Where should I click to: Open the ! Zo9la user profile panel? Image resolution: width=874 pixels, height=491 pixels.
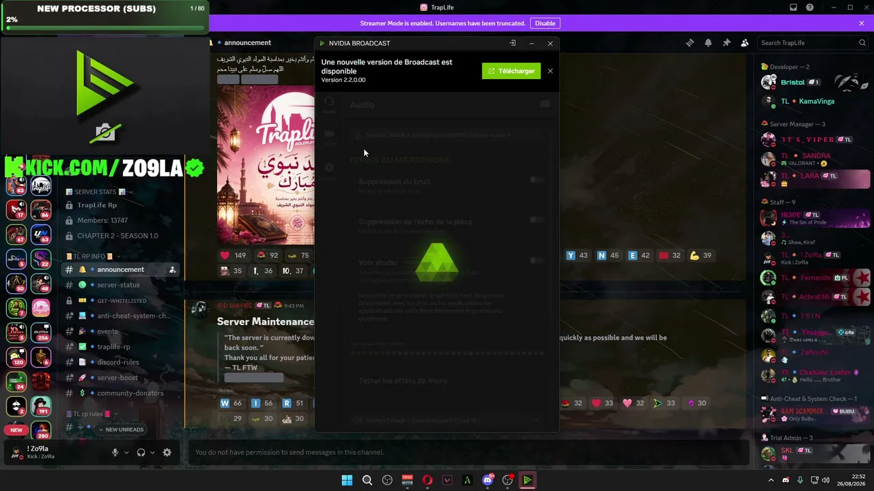coord(40,451)
